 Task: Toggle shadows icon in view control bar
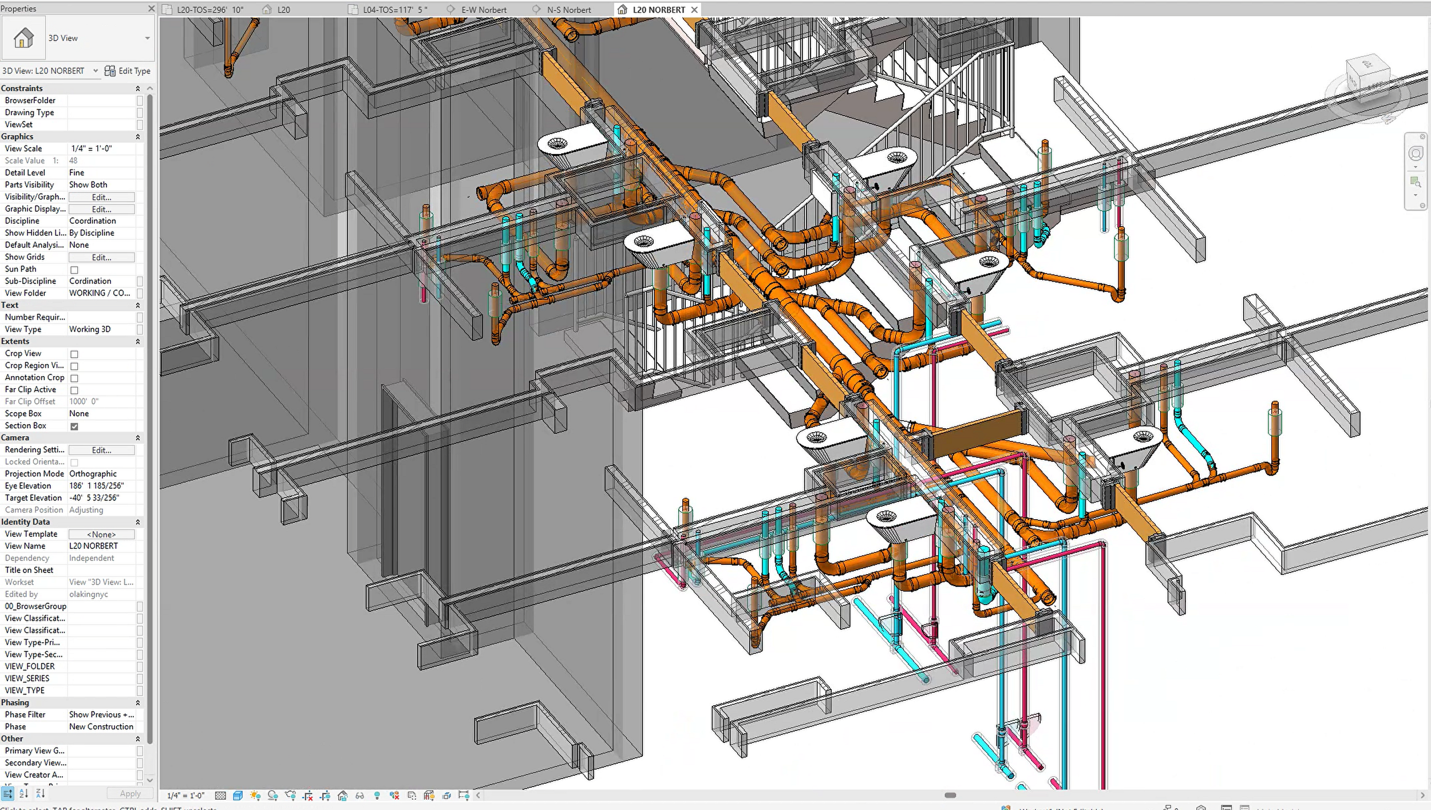(x=272, y=795)
